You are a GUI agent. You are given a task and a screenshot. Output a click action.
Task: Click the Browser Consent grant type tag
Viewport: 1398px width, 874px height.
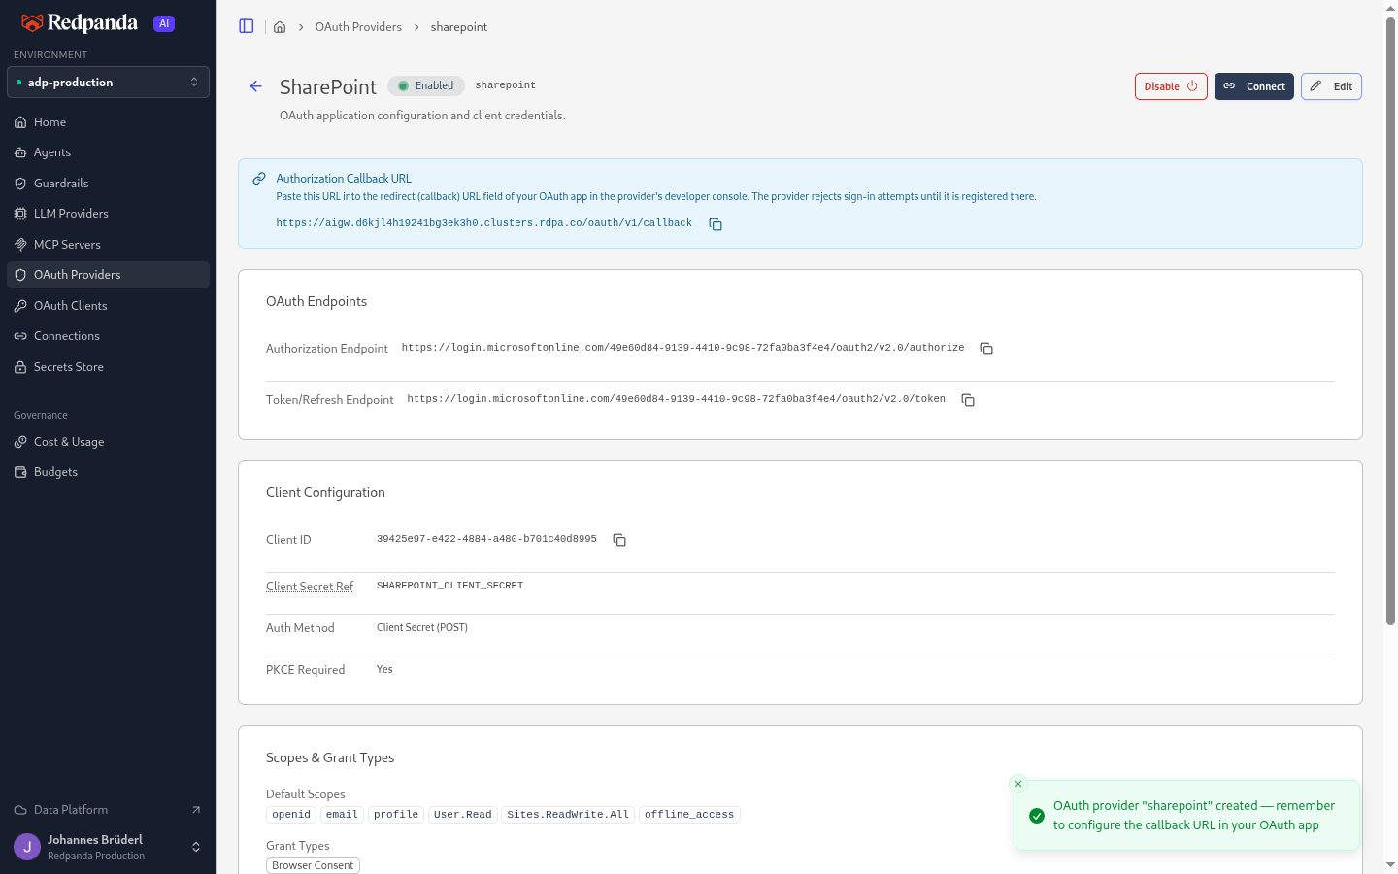[313, 865]
